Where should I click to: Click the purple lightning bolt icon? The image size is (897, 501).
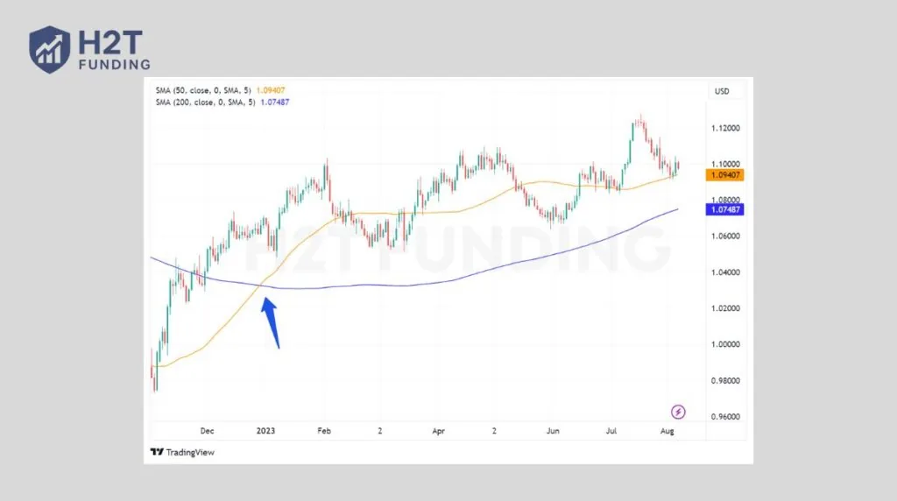(678, 412)
